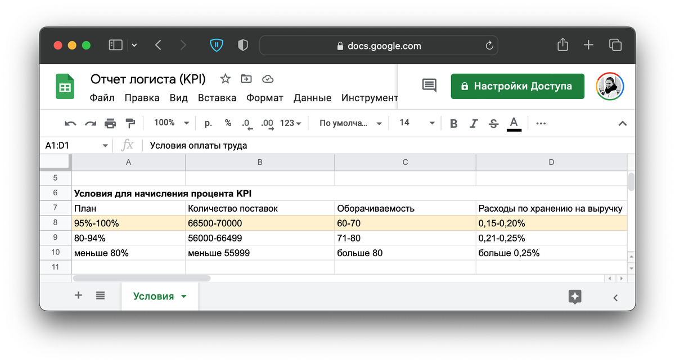The image size is (675, 363).
Task: Click inside the formula bar
Action: tap(281, 145)
